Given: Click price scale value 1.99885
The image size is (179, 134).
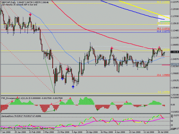Looking at the screenshot, I should (175, 73).
